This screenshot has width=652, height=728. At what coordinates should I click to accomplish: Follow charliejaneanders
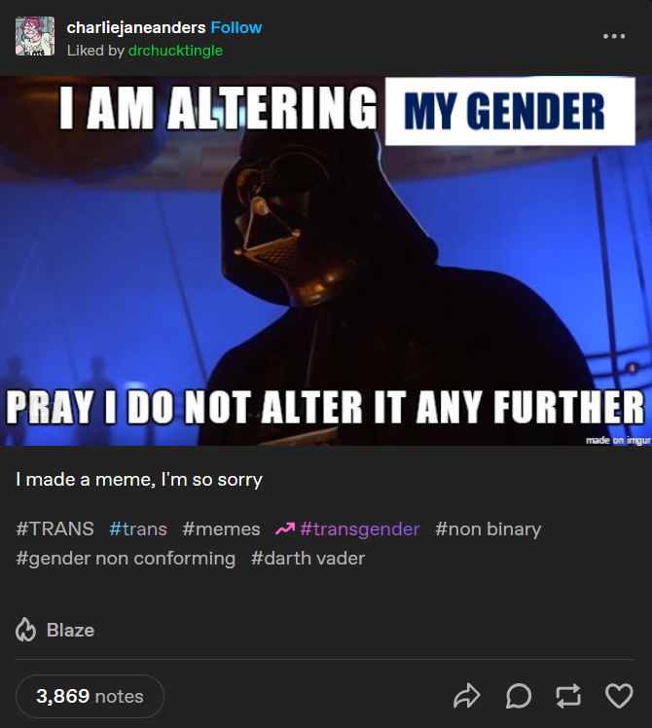236,27
